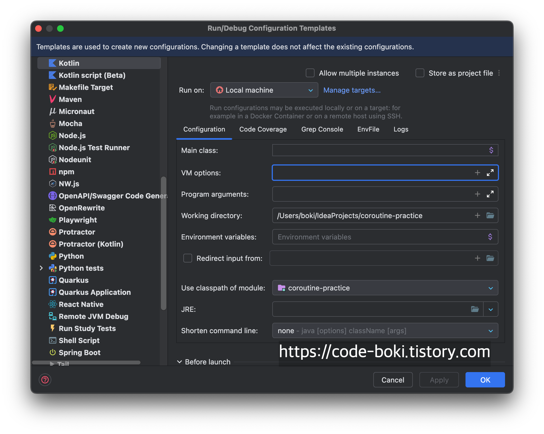Click the help question mark icon
544x434 pixels.
[x=45, y=380]
